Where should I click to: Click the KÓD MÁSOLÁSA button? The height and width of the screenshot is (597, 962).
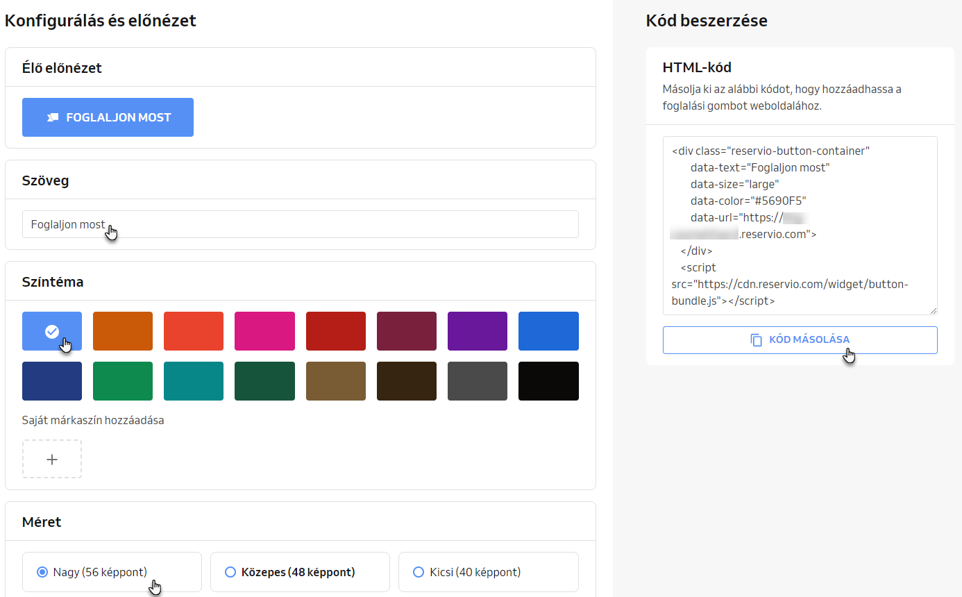(800, 340)
